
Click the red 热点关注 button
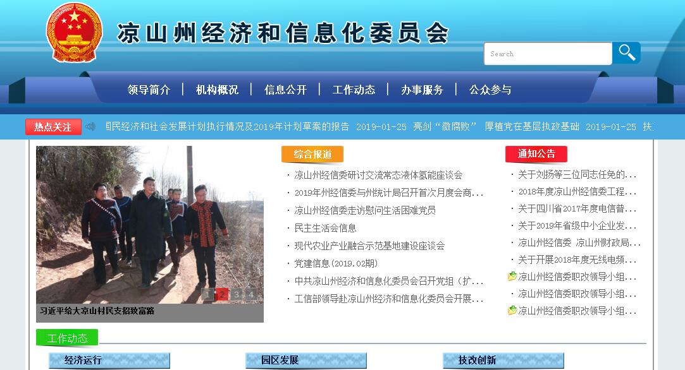pos(53,127)
